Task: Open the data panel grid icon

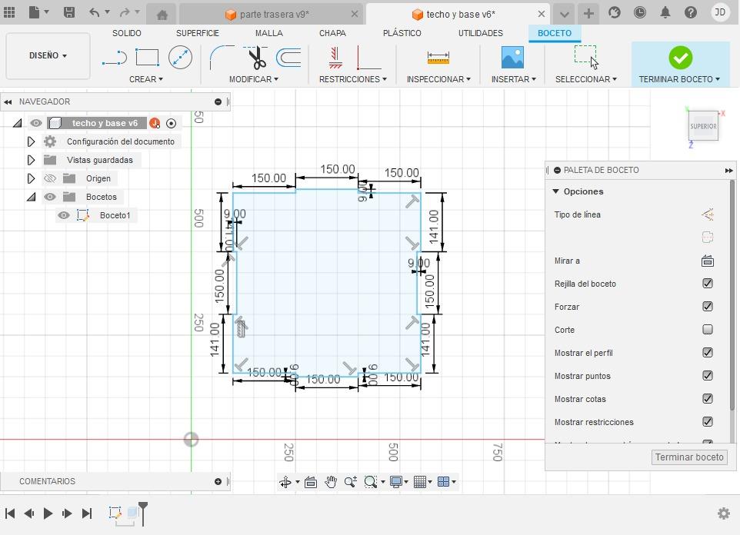Action: (x=9, y=13)
